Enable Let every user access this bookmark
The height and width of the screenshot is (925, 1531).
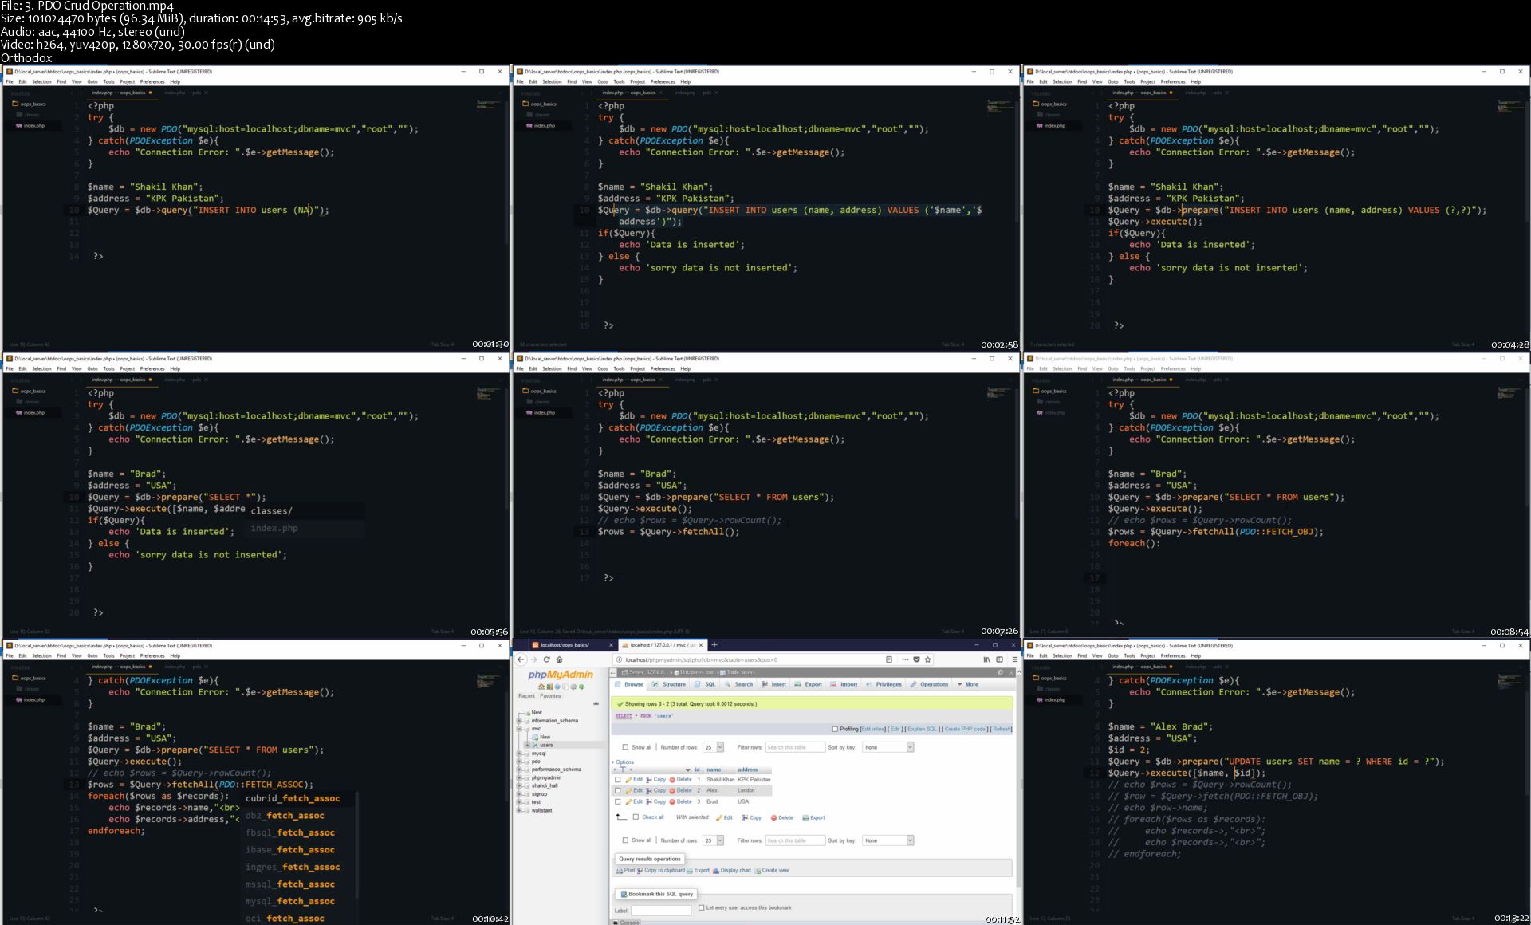(x=702, y=907)
